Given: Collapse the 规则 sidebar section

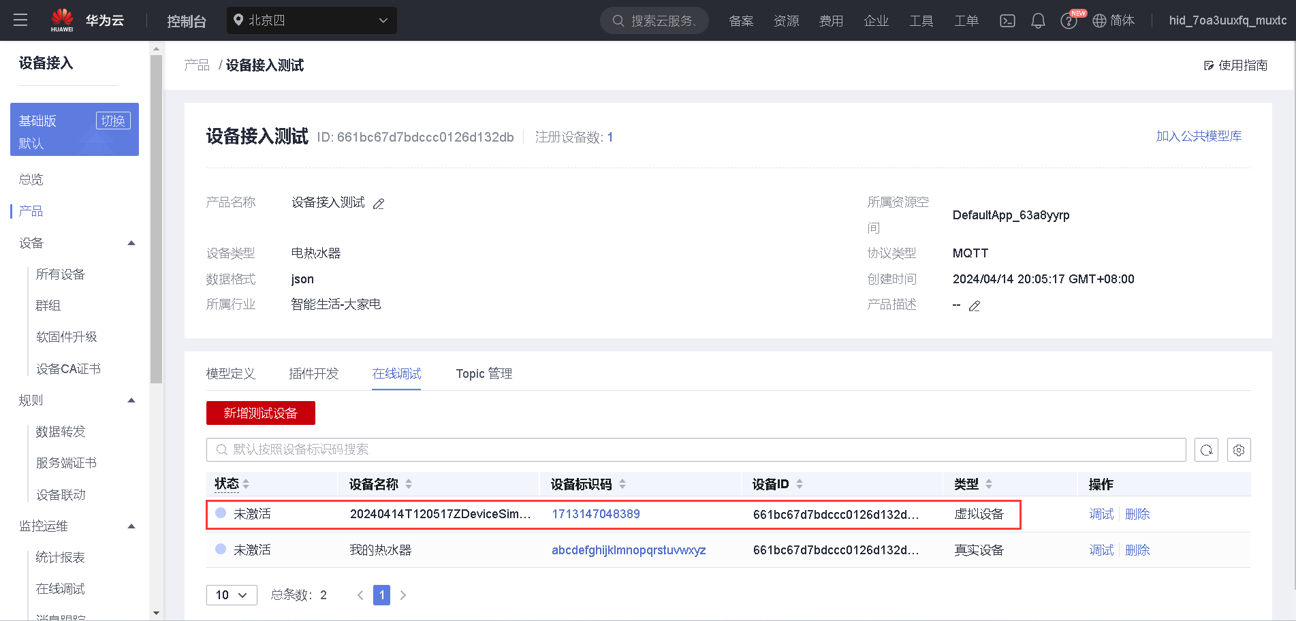Looking at the screenshot, I should click(131, 400).
